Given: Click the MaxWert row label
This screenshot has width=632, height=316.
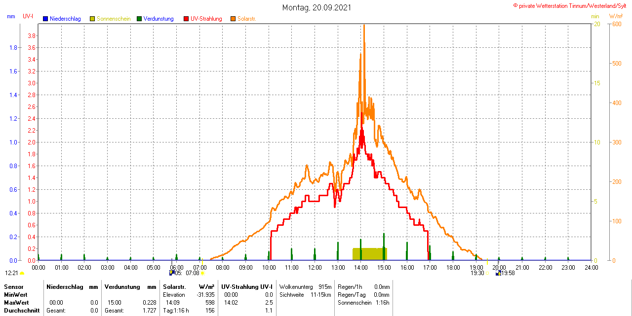Looking at the screenshot, I should point(16,303).
